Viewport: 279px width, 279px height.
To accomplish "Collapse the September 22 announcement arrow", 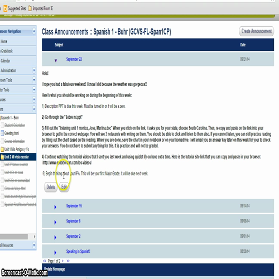I will click(x=56, y=60).
